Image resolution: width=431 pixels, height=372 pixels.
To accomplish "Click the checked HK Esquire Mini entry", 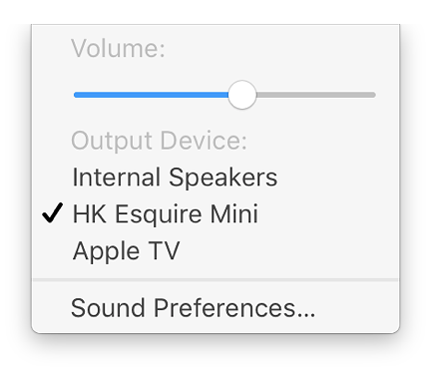I will (215, 213).
